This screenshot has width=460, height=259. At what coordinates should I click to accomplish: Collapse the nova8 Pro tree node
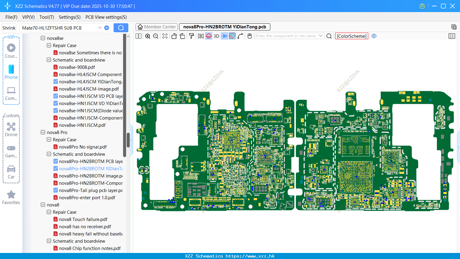tap(43, 133)
